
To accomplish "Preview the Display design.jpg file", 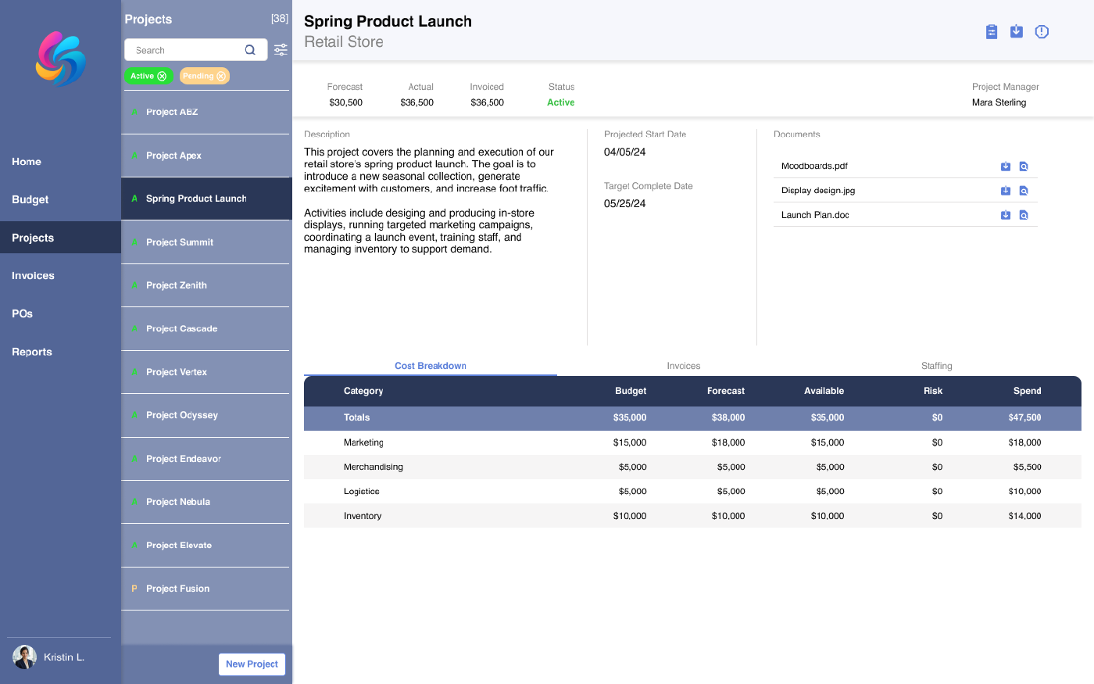I will tap(1024, 191).
